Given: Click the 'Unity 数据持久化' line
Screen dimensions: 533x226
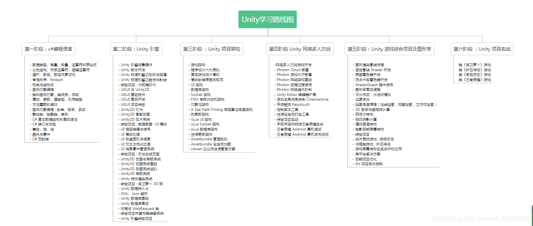Looking at the screenshot, I should coord(133,189).
